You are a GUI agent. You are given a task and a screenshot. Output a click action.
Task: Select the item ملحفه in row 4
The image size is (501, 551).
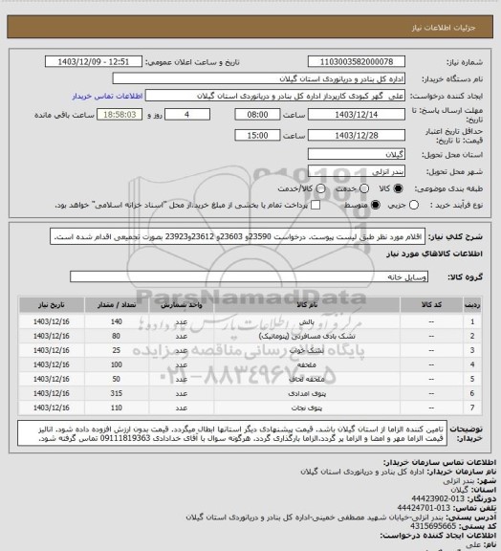[x=307, y=364]
